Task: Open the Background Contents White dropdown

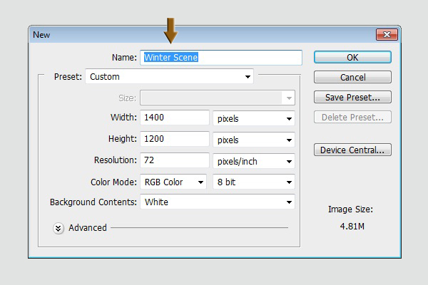Action: tap(218, 202)
